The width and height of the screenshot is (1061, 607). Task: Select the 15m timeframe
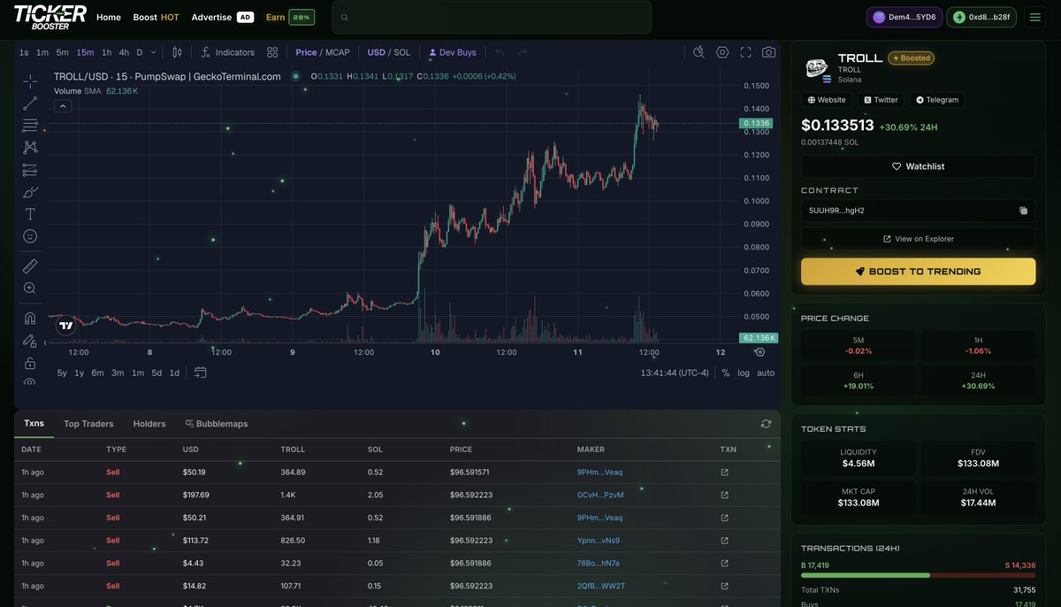pos(85,52)
